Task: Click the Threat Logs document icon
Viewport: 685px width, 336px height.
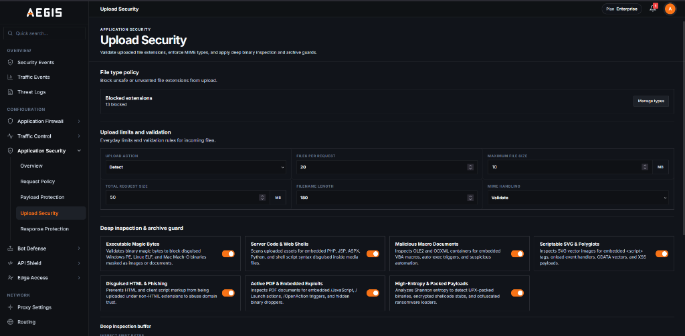Action: 10,92
